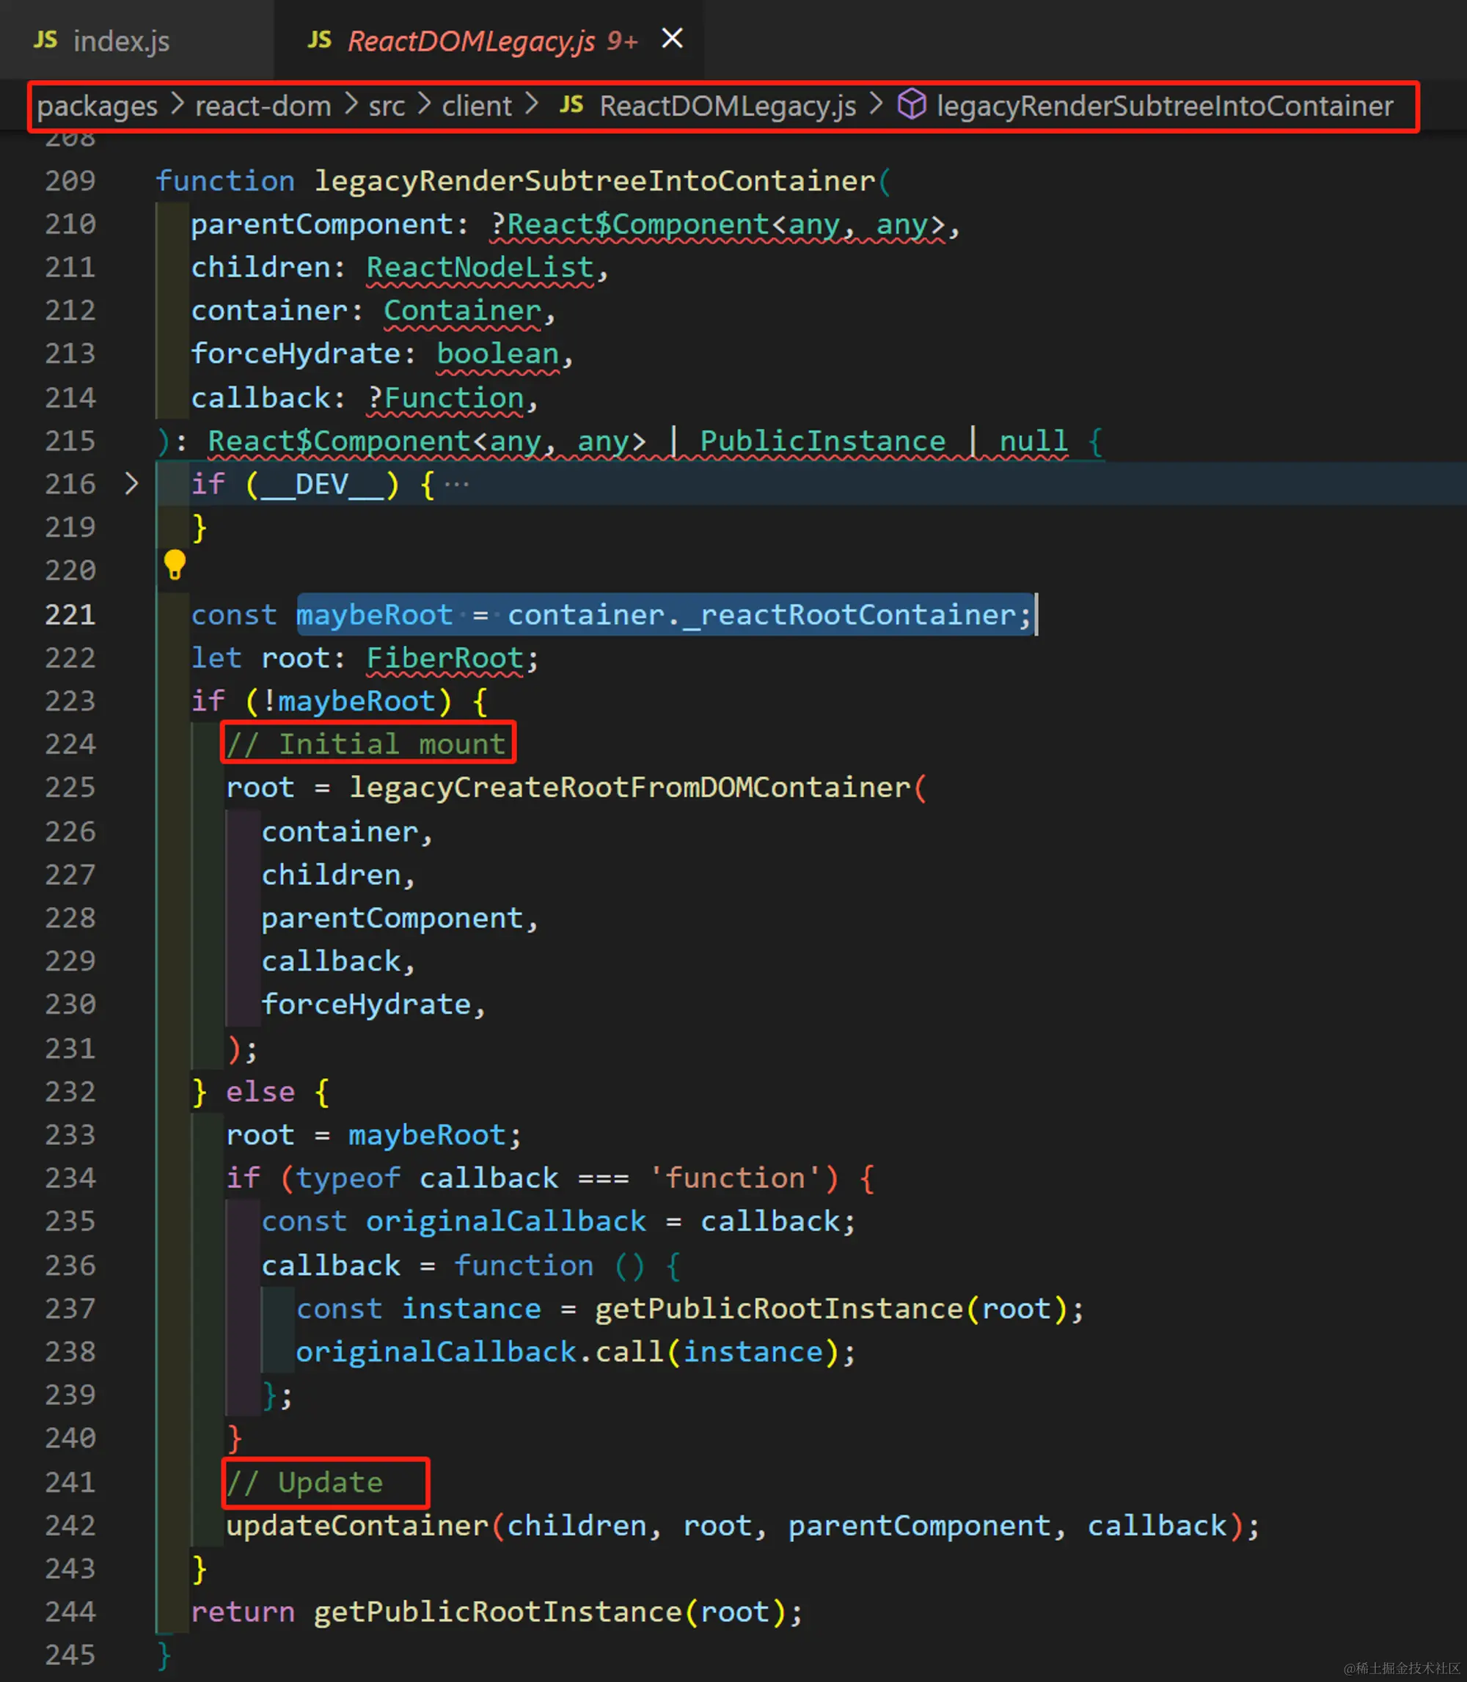
Task: Click the folded code ellipsis after __DEV__
Action: point(457,485)
